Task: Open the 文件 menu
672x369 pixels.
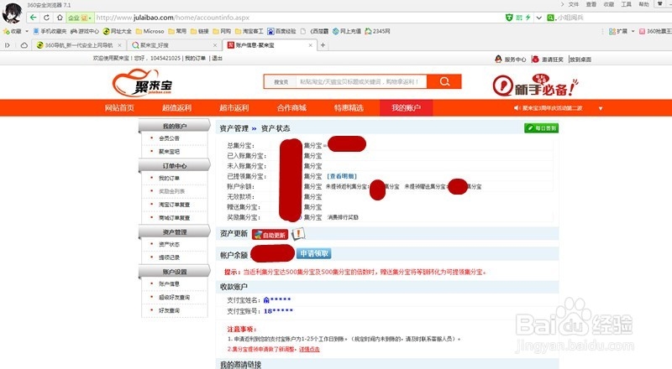Action: coord(574,4)
